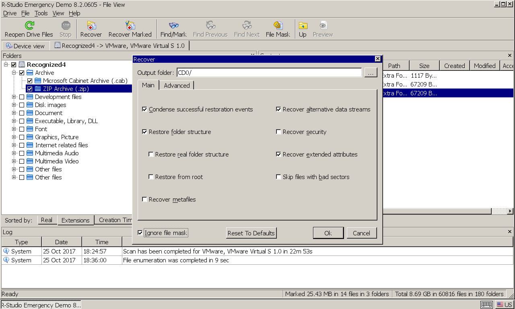Screen dimensions: 515x309
Task: Click the on-screen keyboard tray icon
Action: tap(486, 305)
